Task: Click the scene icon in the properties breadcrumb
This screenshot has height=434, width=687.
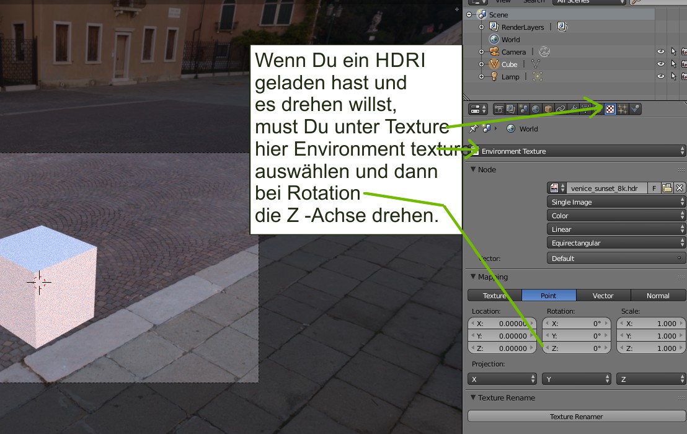Action: (x=487, y=129)
